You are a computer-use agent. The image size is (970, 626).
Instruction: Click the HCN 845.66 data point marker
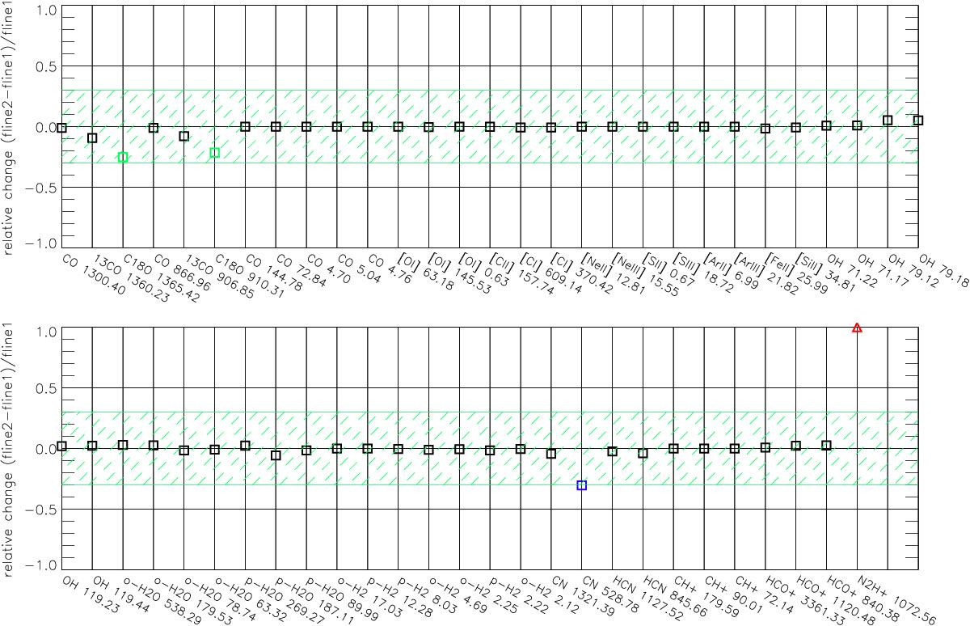pos(643,453)
